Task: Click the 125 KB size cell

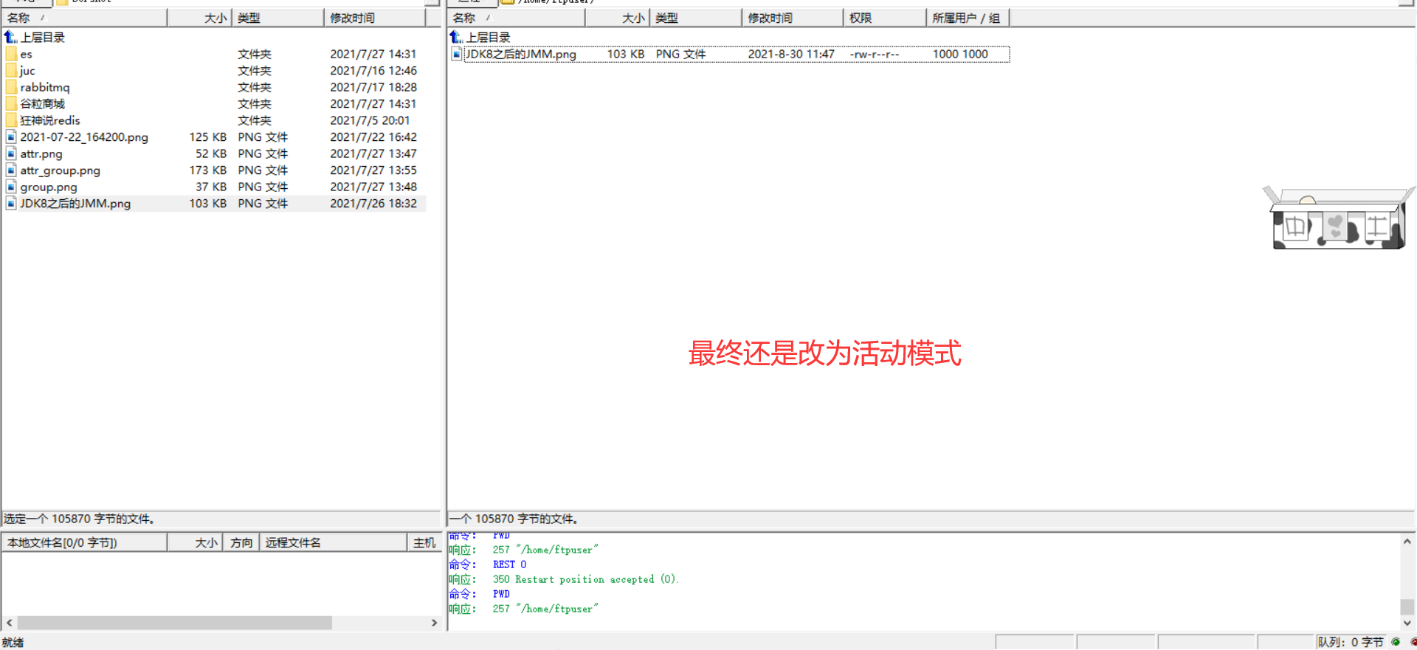Action: [208, 137]
